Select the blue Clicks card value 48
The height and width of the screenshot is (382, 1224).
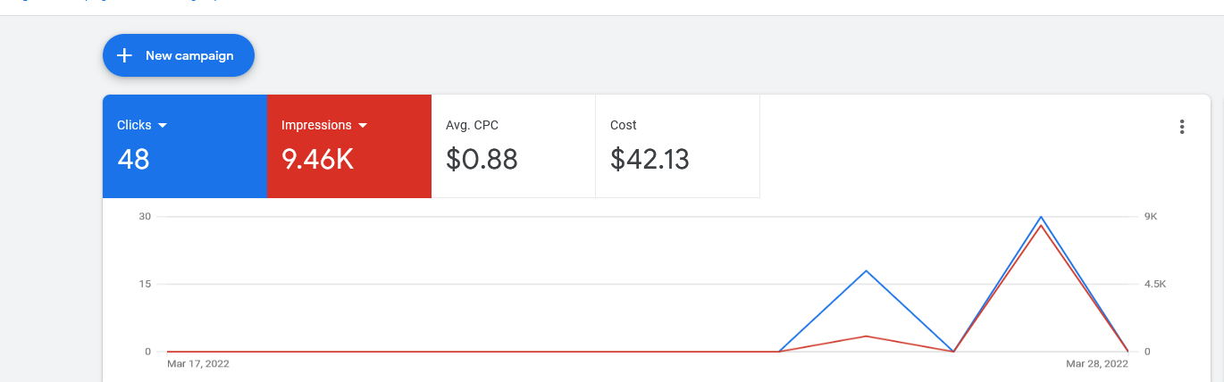click(x=133, y=159)
